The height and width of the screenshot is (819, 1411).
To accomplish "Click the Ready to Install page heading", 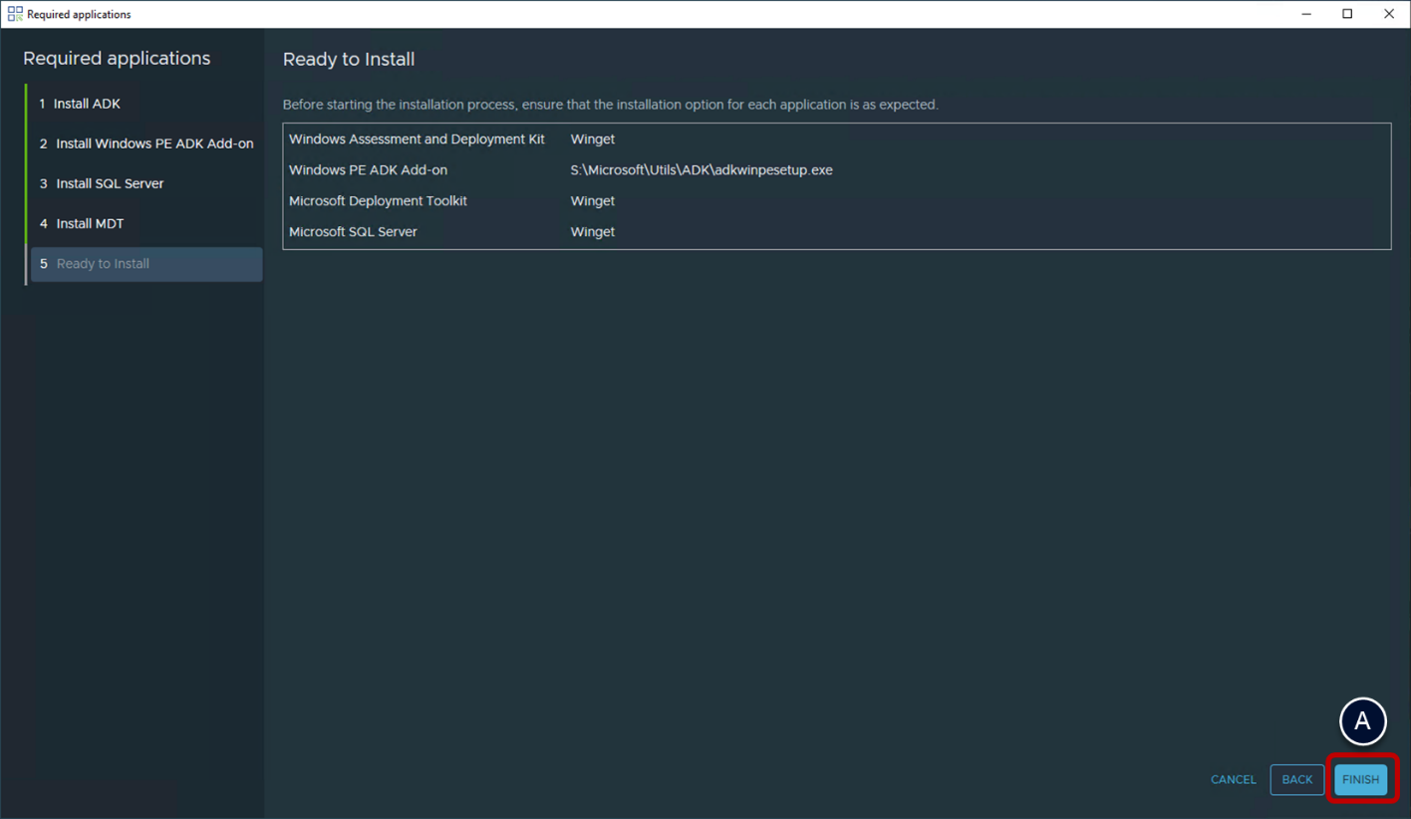I will click(x=349, y=59).
